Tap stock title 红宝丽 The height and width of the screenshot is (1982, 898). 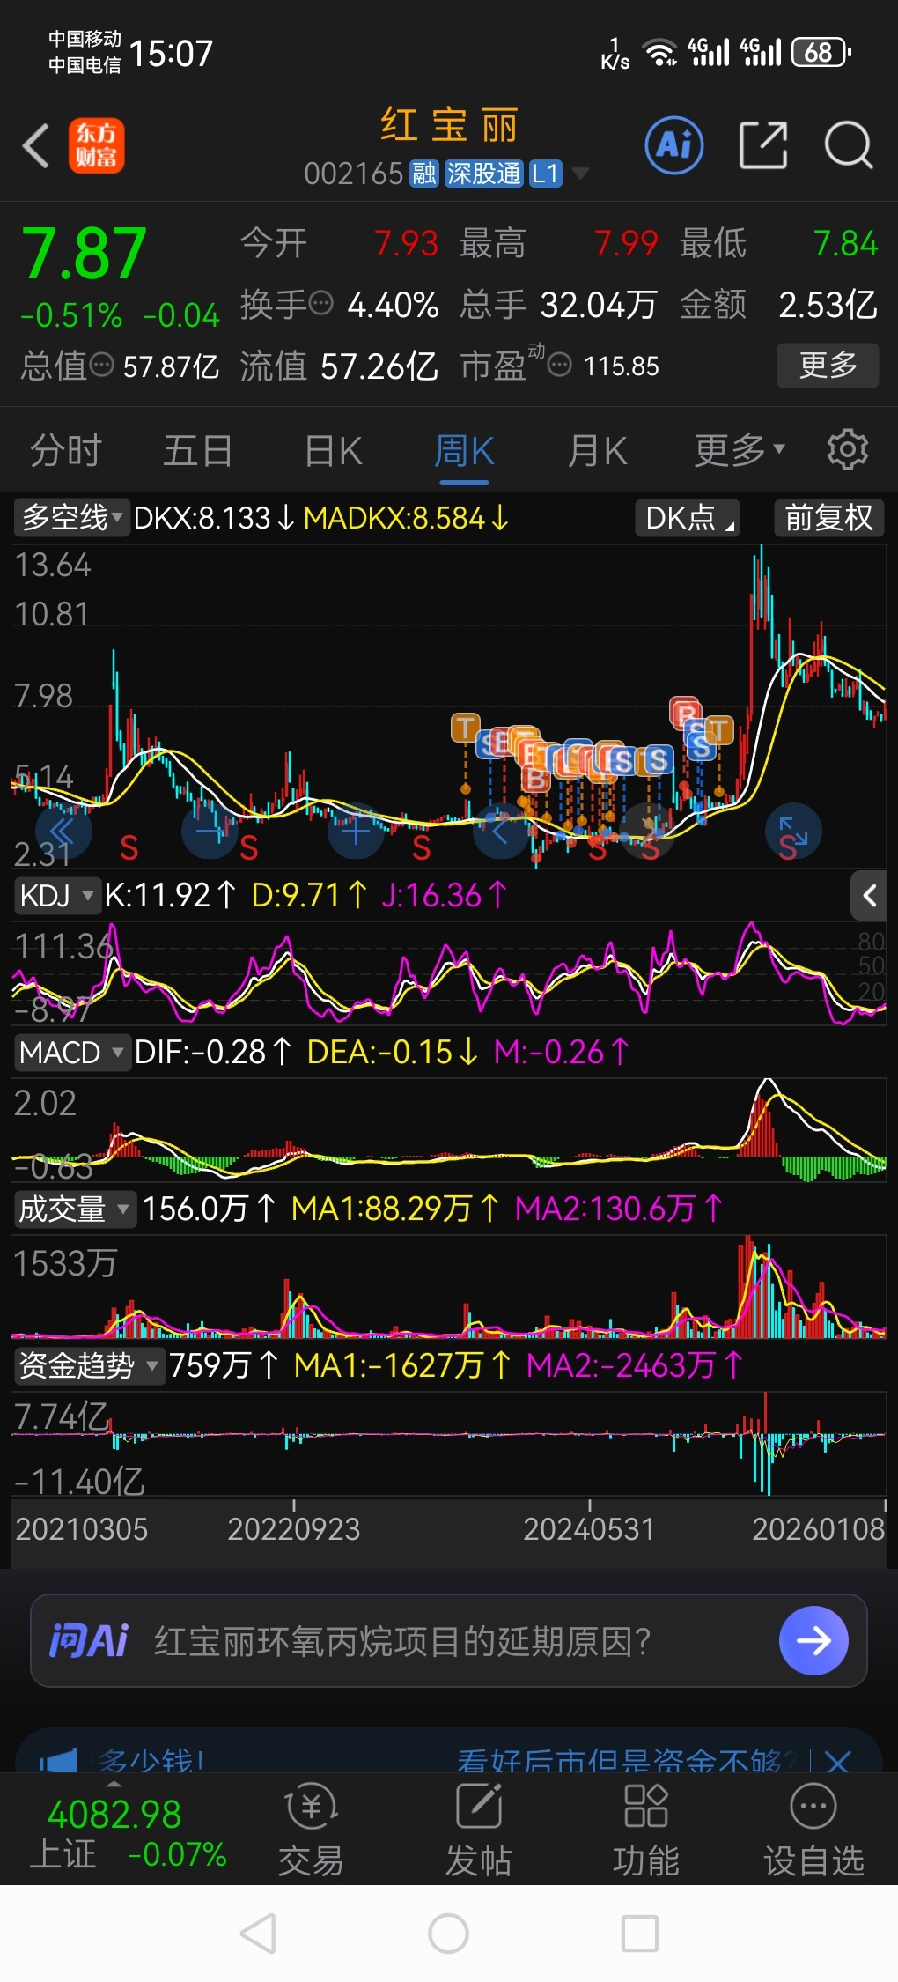coord(449,124)
